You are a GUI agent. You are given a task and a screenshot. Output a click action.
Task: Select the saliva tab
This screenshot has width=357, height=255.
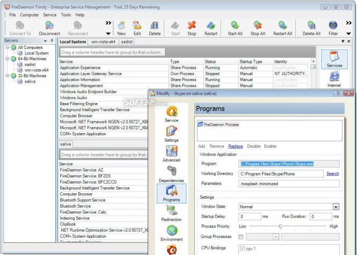point(65,144)
